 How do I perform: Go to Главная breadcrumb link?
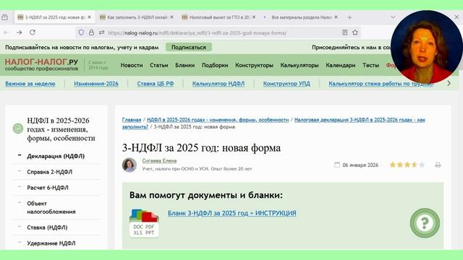(x=132, y=120)
